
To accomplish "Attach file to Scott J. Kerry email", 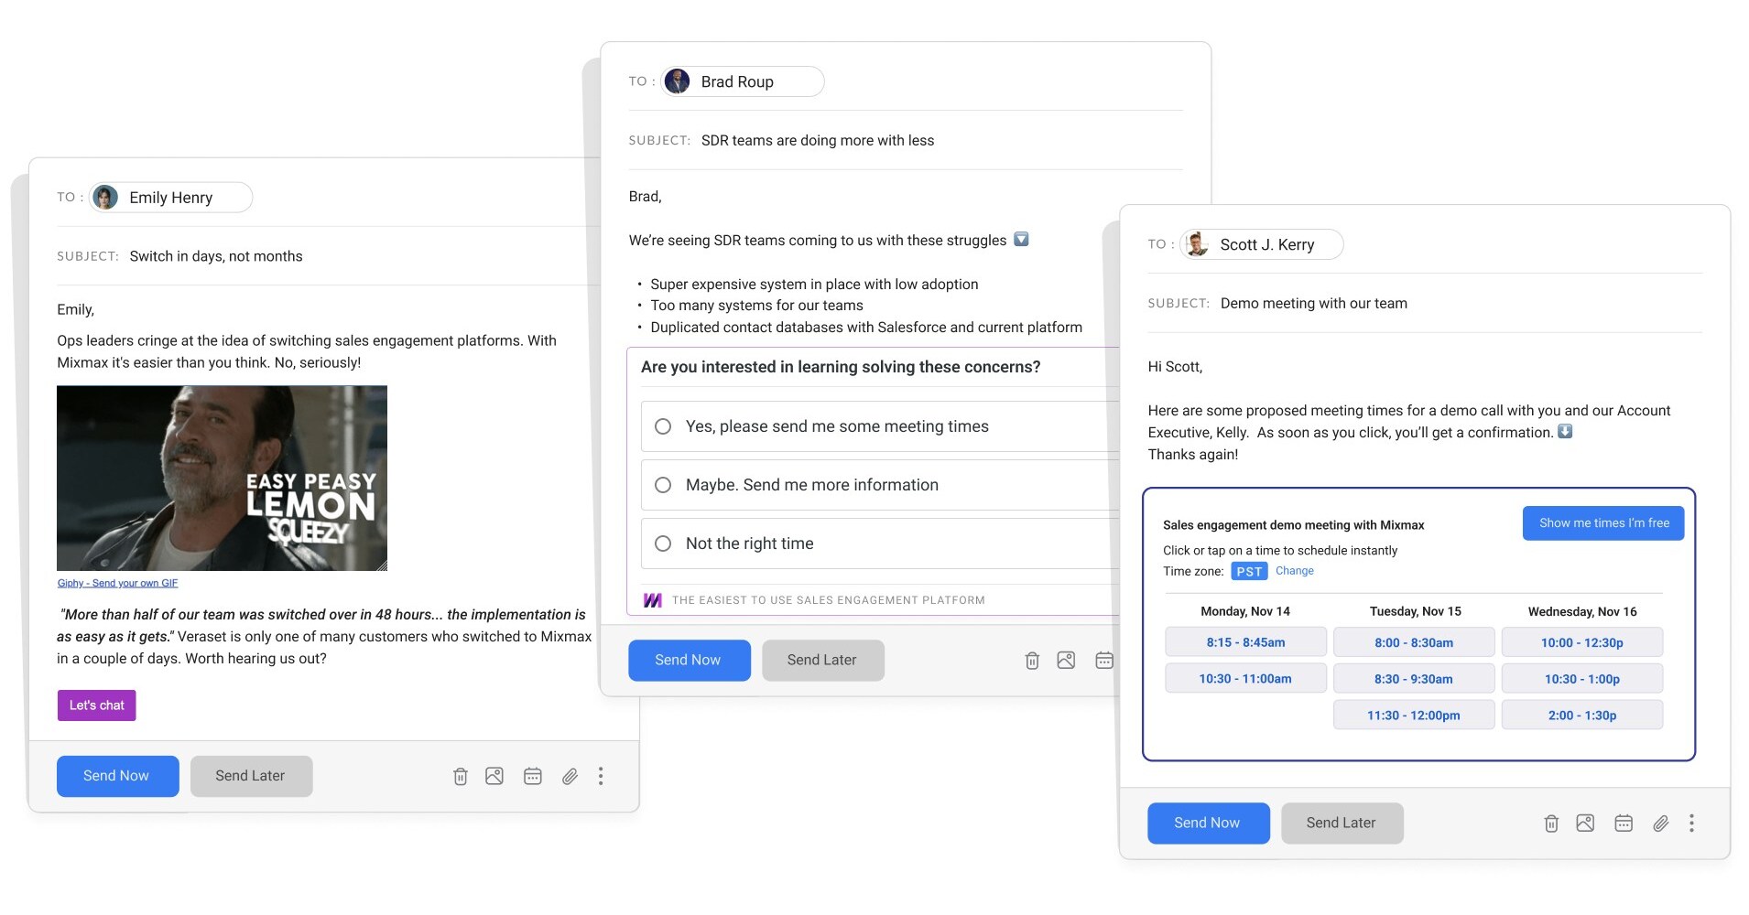I will click(x=1660, y=823).
